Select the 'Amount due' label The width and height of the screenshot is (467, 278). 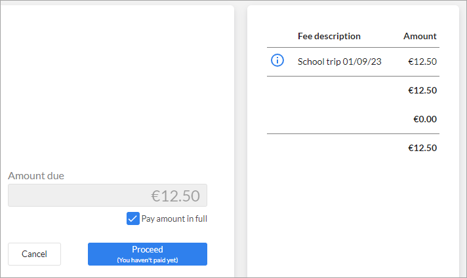coord(36,176)
